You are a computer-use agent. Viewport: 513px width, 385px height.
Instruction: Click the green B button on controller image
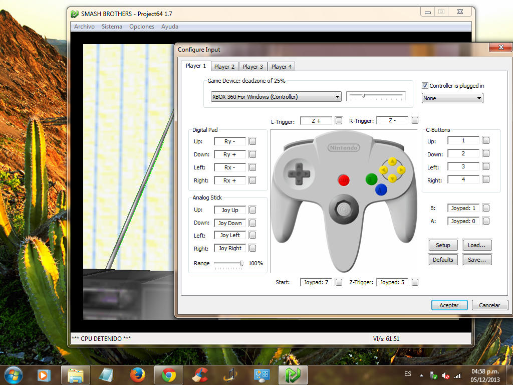click(371, 179)
